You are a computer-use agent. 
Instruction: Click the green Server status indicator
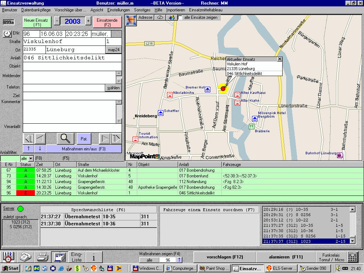click(20, 209)
